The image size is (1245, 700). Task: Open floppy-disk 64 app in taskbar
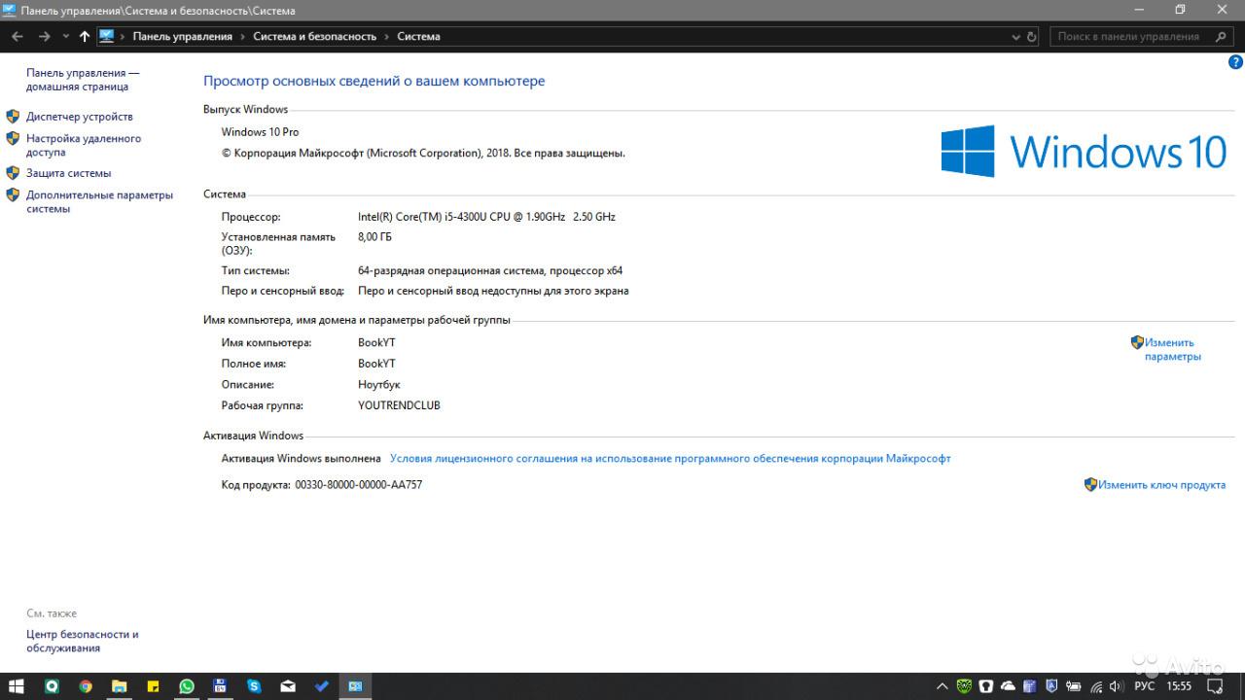coord(220,686)
